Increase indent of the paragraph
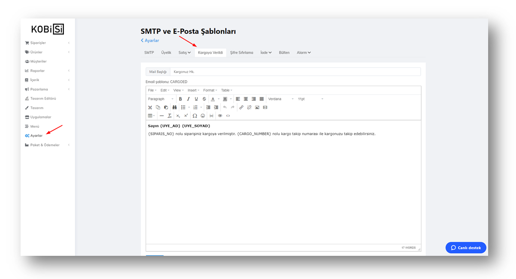The width and height of the screenshot is (516, 279). 216,107
